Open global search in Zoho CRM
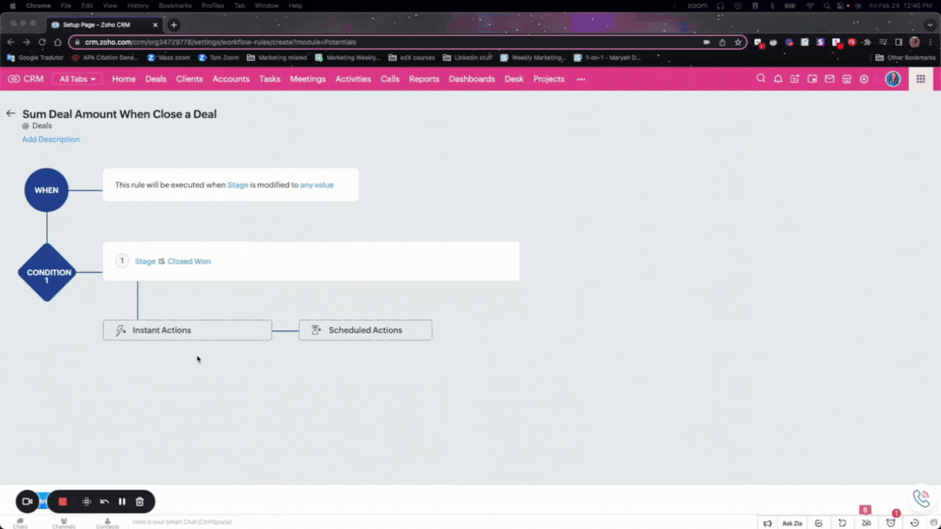 [761, 79]
